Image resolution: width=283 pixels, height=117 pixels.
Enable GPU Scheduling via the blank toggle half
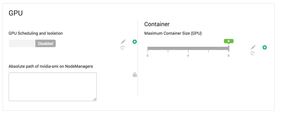[x=22, y=43]
